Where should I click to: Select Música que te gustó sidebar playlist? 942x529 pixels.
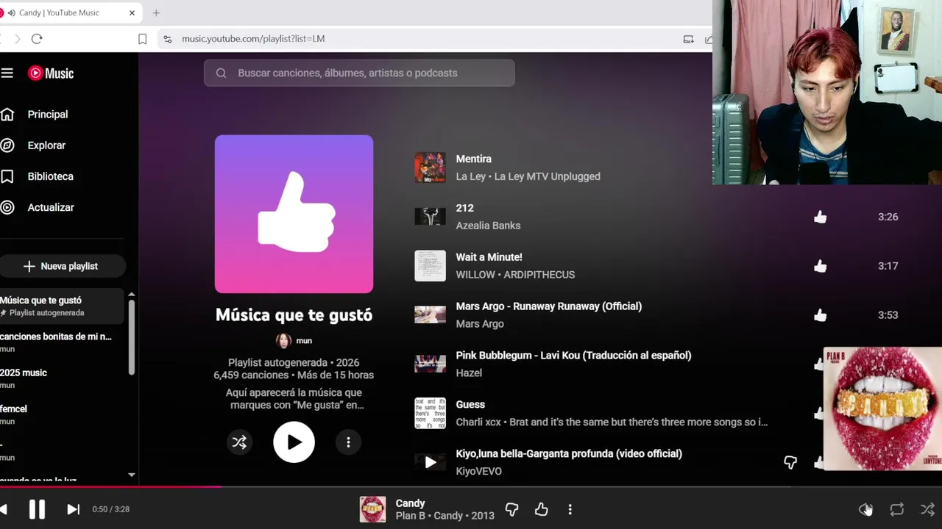pyautogui.click(x=63, y=306)
